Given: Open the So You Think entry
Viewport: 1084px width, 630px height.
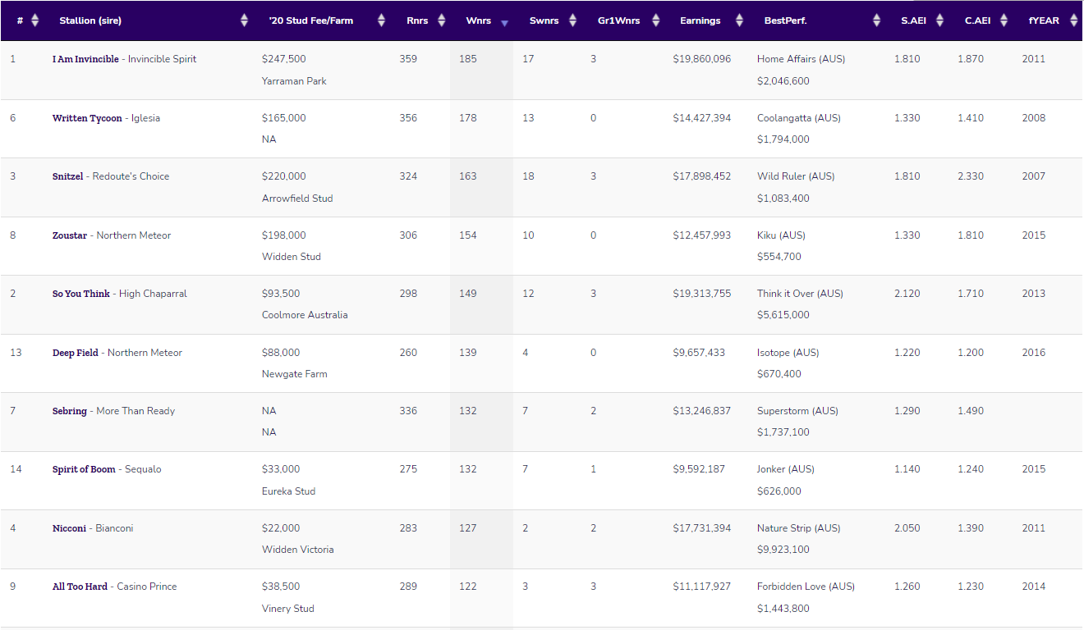Looking at the screenshot, I should pyautogui.click(x=80, y=294).
